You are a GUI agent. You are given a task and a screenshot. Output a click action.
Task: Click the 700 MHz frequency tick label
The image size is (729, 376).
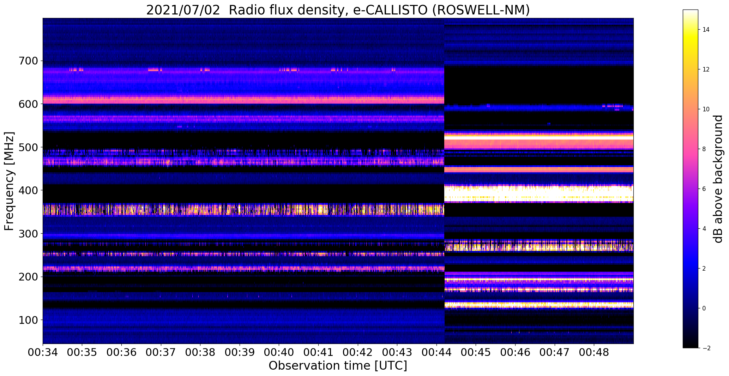28,61
